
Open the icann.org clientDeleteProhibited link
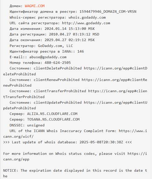point(115,68)
